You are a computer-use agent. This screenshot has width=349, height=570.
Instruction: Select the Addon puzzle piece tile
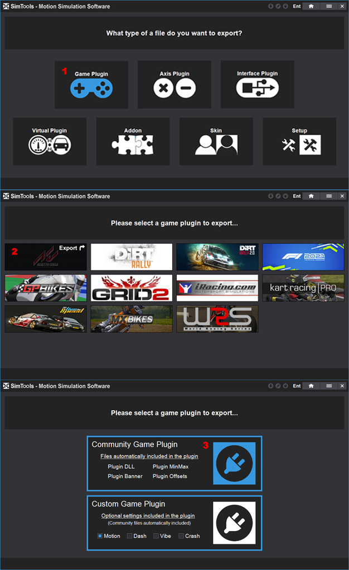tap(133, 141)
